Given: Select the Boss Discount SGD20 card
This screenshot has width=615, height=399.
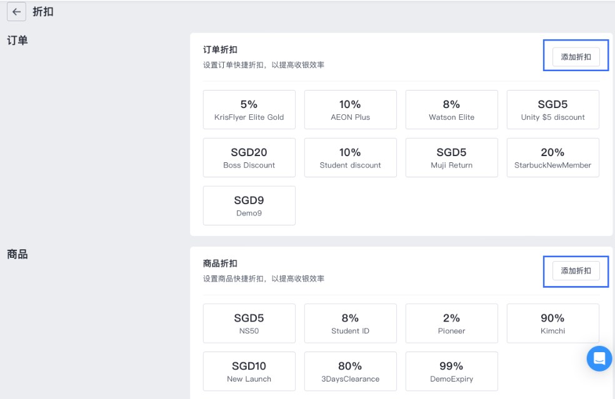Looking at the screenshot, I should (x=249, y=157).
